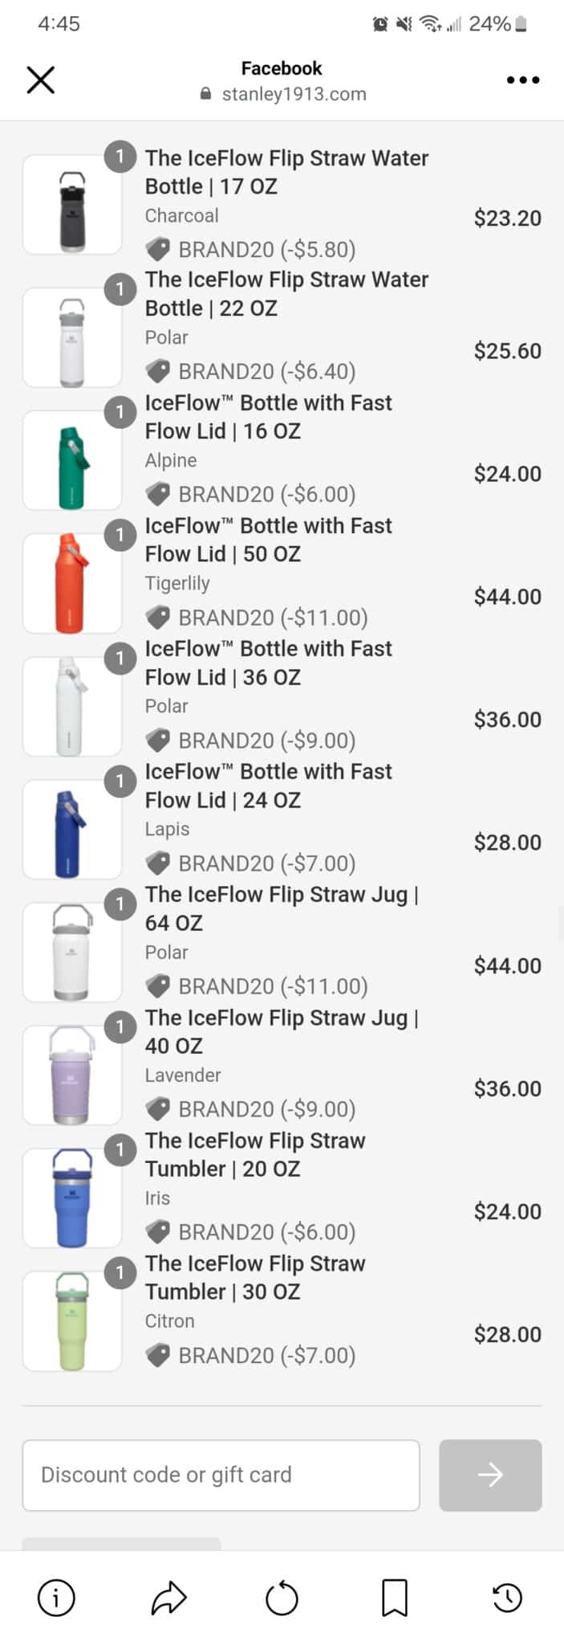Viewport: 564px width, 1645px height.
Task: Open the Tigerlily 50 OZ bottle image
Action: [x=72, y=583]
